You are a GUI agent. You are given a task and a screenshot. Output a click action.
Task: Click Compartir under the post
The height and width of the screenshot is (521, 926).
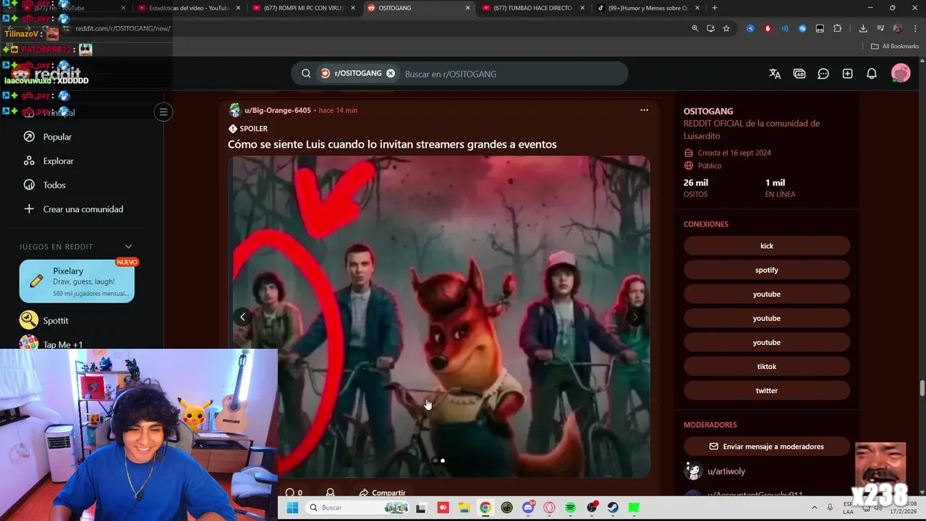382,493
